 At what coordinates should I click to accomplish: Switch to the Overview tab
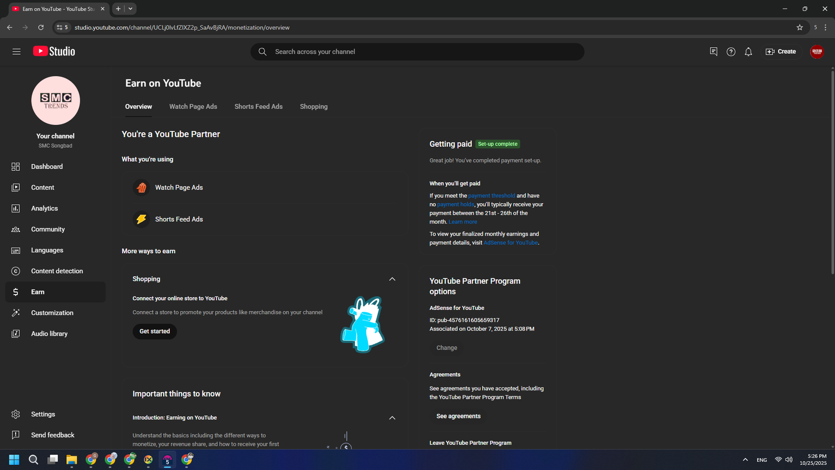[138, 107]
